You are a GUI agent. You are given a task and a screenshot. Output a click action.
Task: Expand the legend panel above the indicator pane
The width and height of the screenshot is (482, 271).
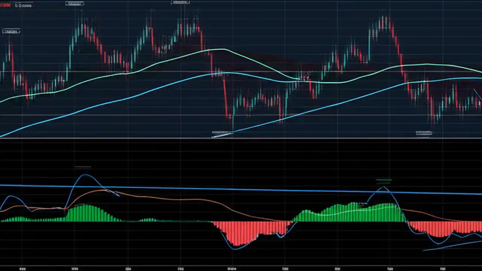pyautogui.click(x=83, y=166)
